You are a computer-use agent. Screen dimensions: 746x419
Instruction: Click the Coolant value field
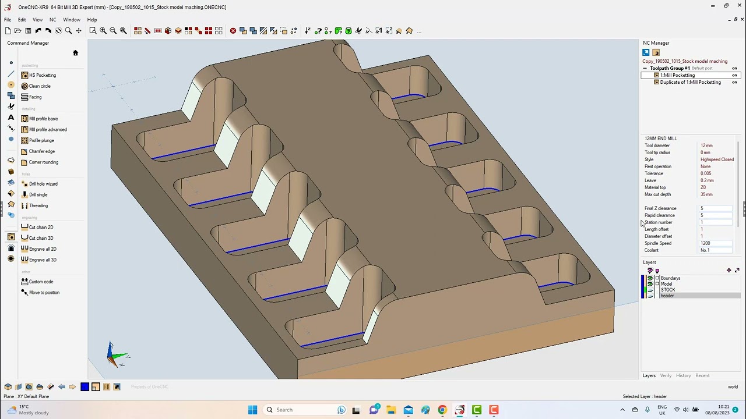(716, 250)
